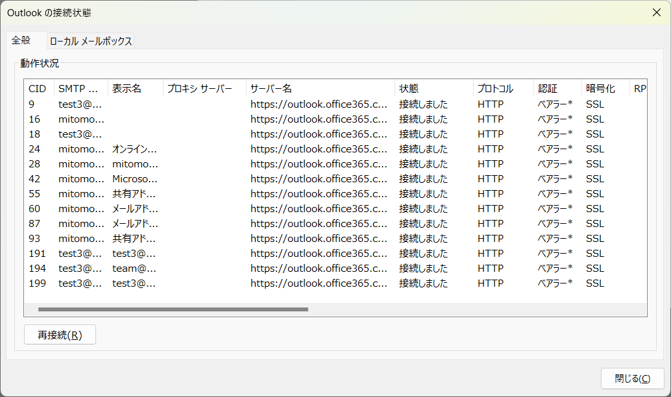Select the row with CID 199
The width and height of the screenshot is (671, 397).
[335, 283]
